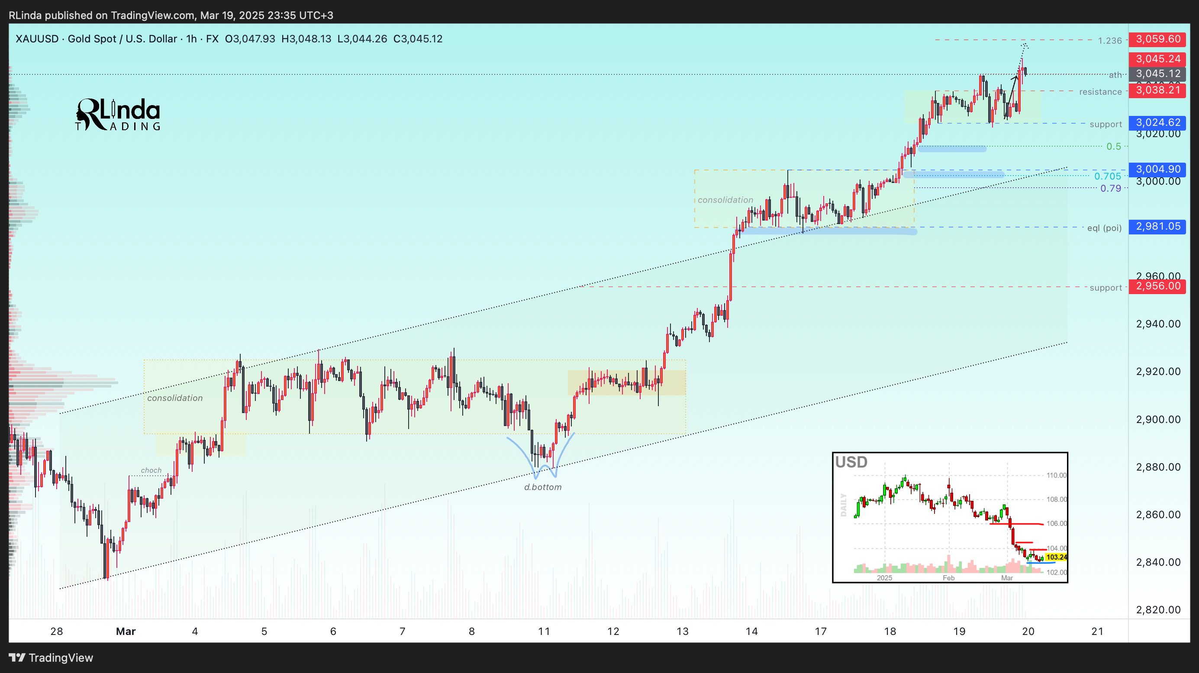Select the 2,956.00 red price label
This screenshot has height=673, width=1199.
1157,286
